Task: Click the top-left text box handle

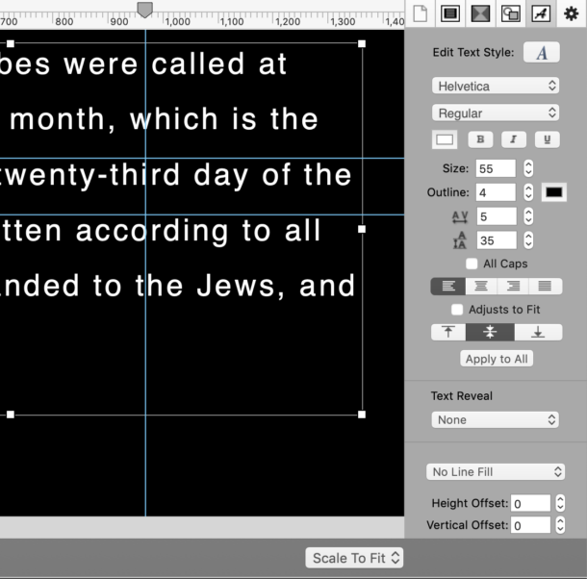Action: pyautogui.click(x=11, y=44)
